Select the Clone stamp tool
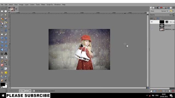This screenshot has height=98, width=175. point(2,73)
